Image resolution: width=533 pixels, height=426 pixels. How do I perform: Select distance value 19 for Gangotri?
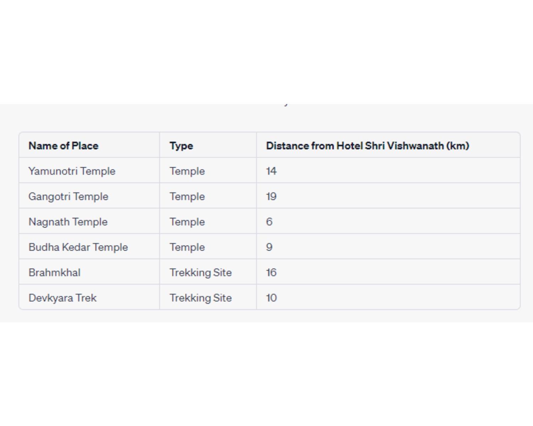click(x=271, y=196)
